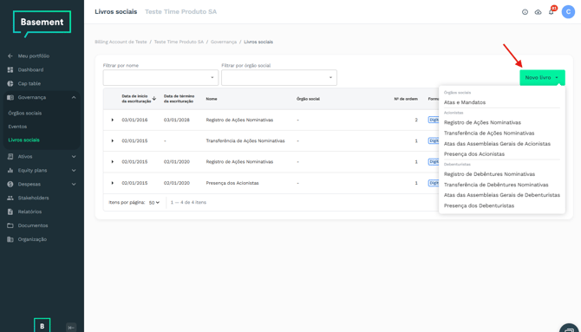The image size is (581, 332).
Task: Click the Governança breadcrumb link
Action: point(224,42)
